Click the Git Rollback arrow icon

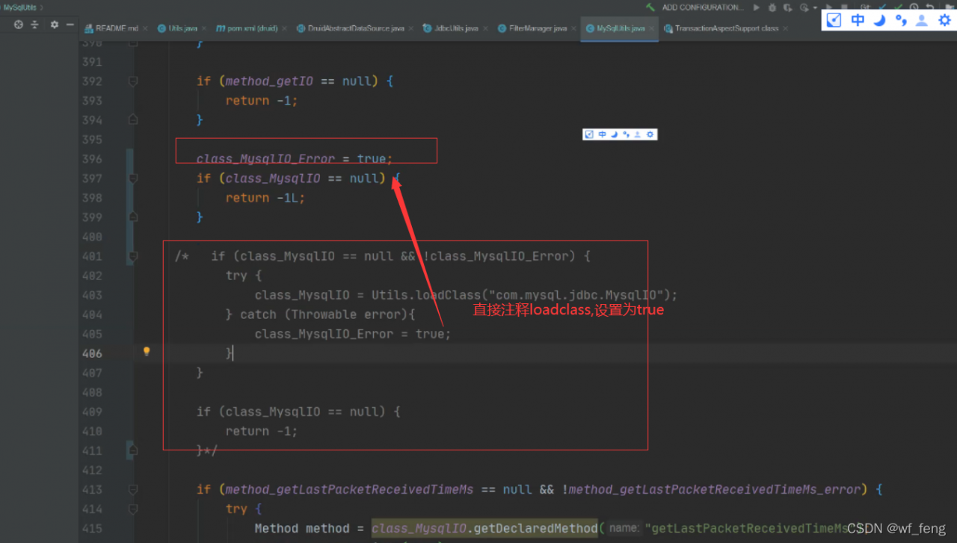coord(930,7)
